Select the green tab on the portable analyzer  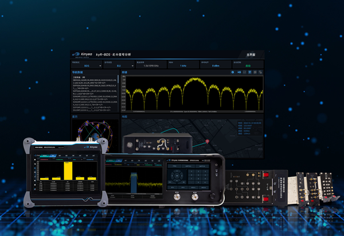45,156
